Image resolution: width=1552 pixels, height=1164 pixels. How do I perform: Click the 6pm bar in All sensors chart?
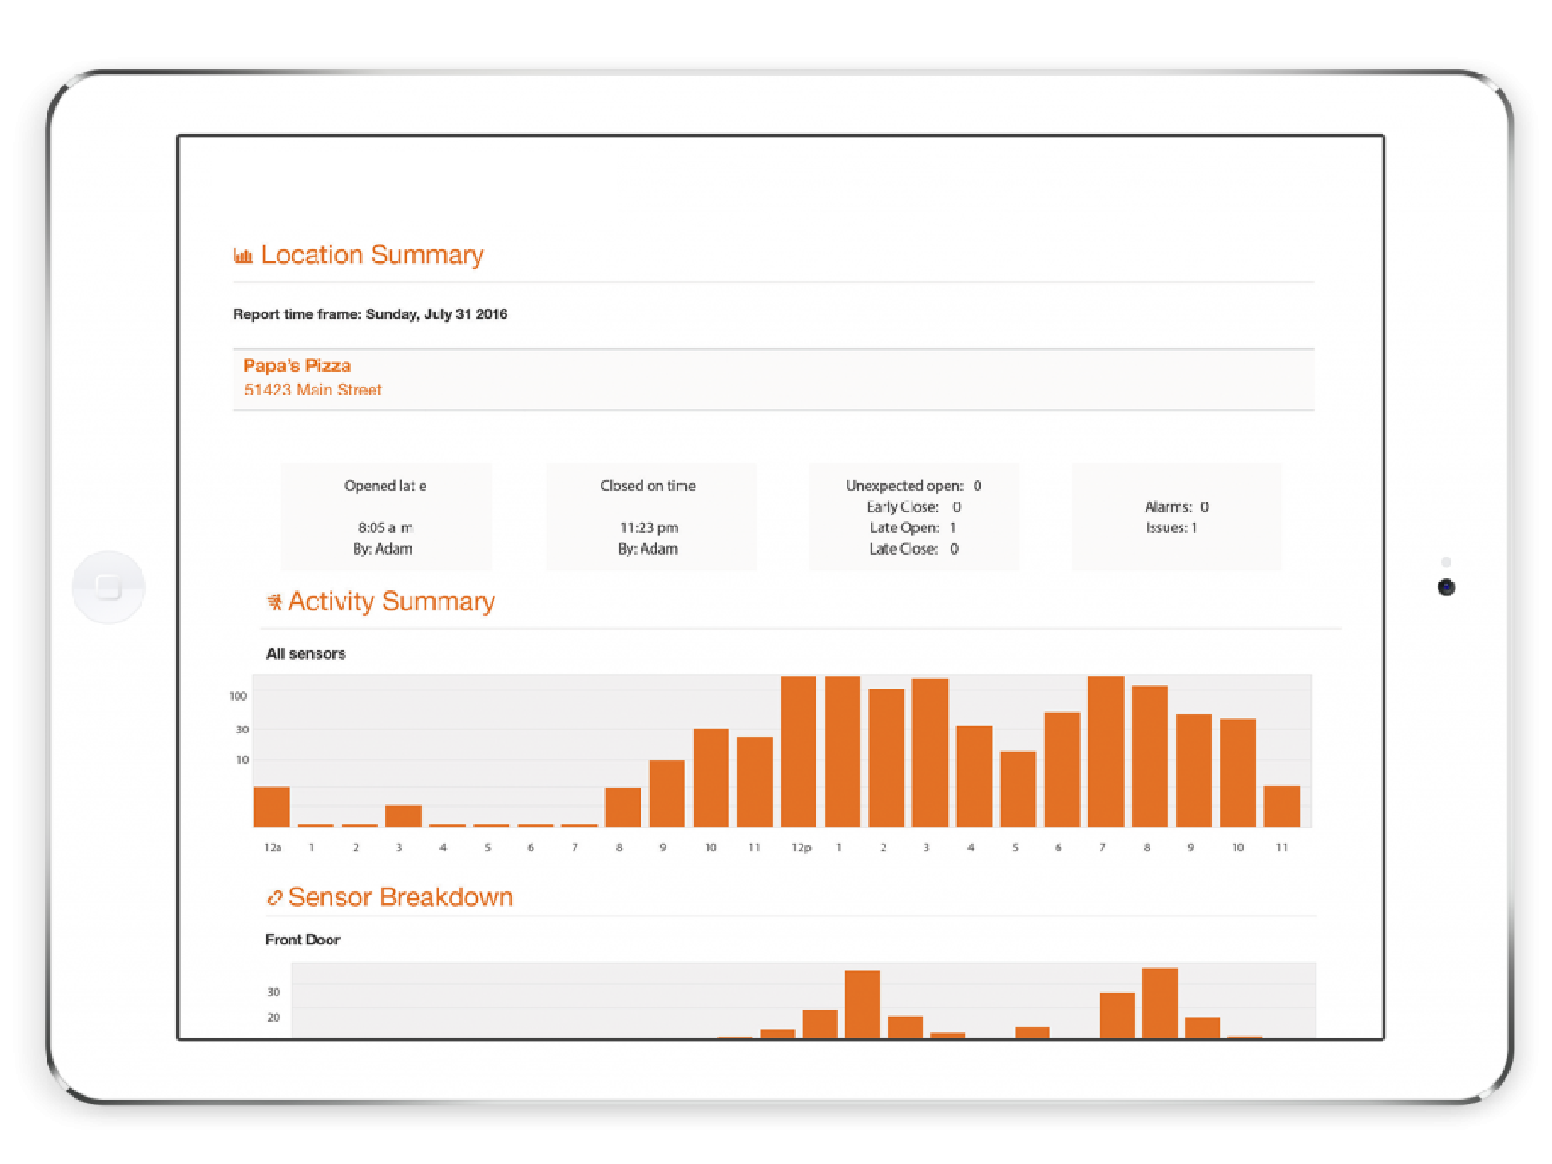[x=1062, y=769]
